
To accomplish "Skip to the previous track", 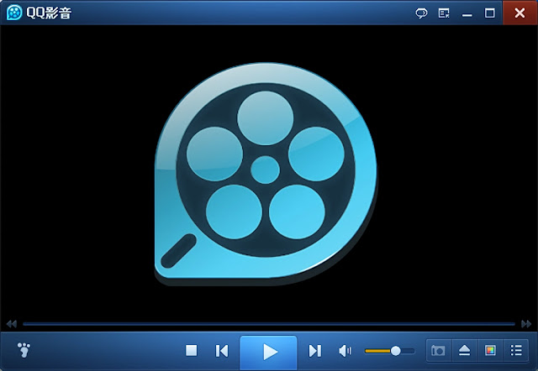I will (x=222, y=351).
